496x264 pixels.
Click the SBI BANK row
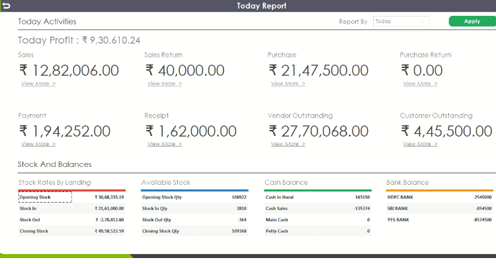[x=439, y=209]
